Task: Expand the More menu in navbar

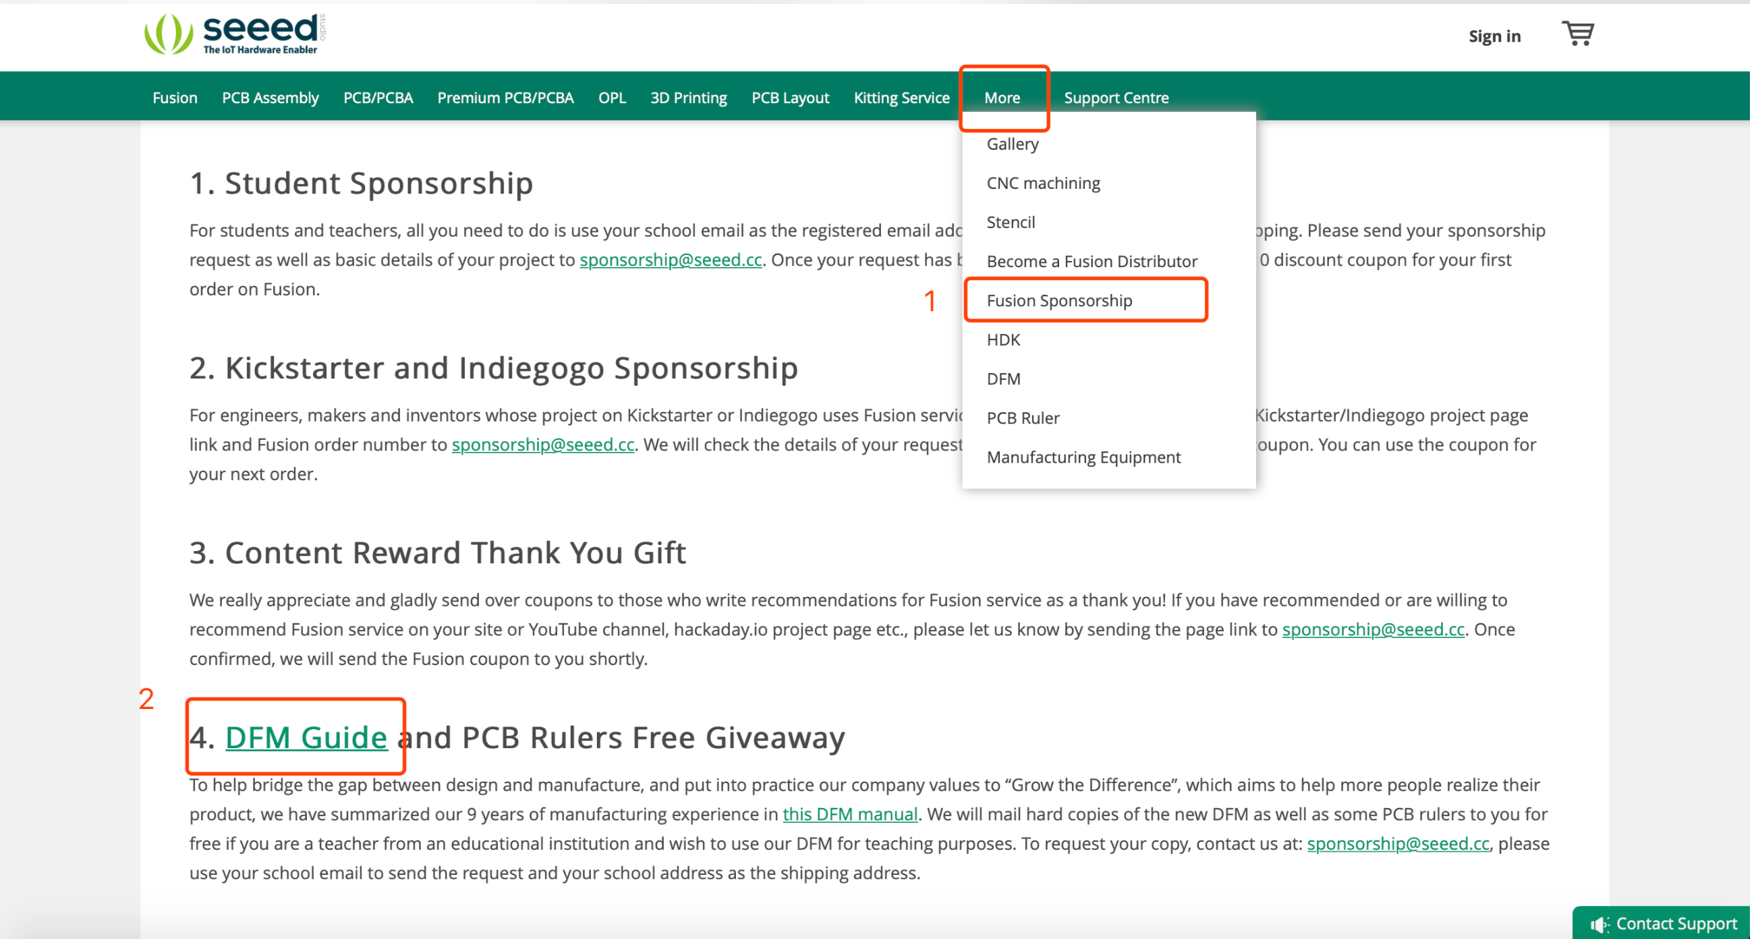Action: click(x=1001, y=98)
